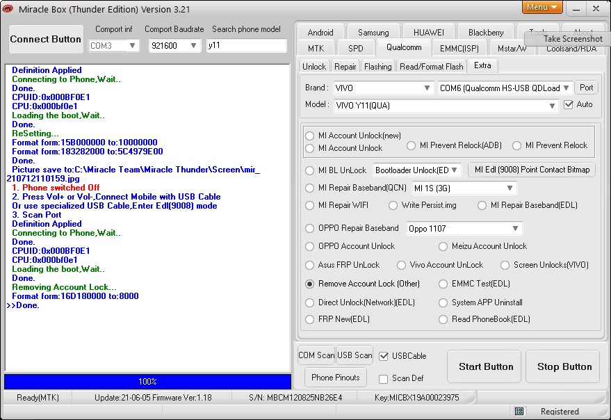Click the Port button

[587, 88]
